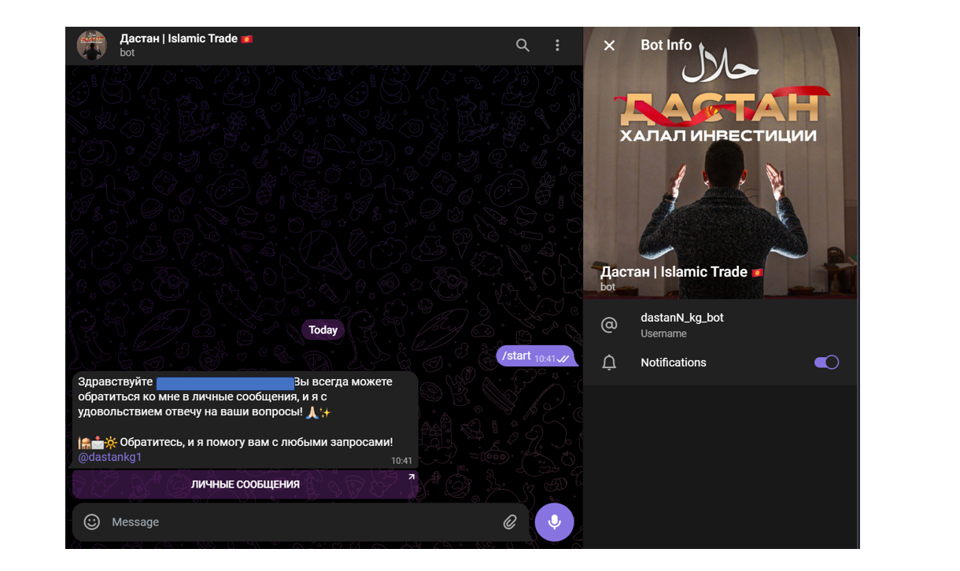This screenshot has height=571, width=960.
Task: Open the emoji picker
Action: click(92, 521)
